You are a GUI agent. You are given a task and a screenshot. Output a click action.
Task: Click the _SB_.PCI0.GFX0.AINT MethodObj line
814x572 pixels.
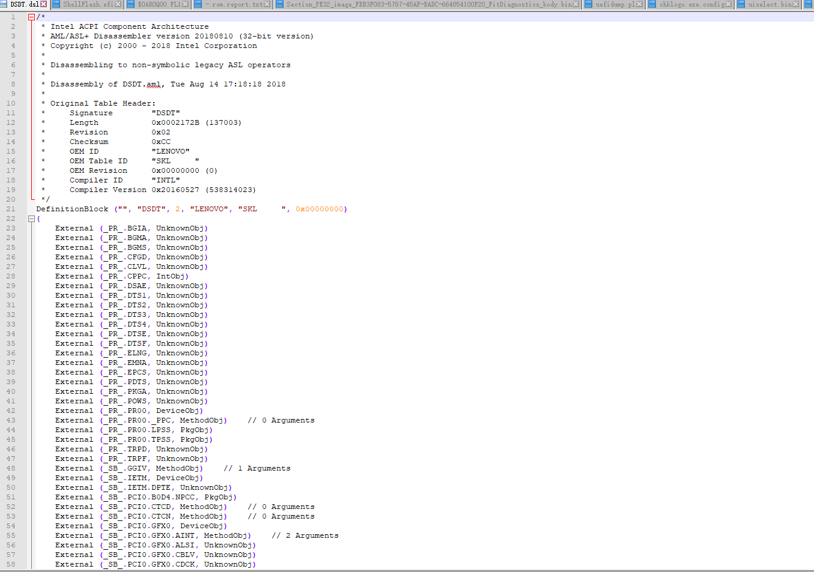153,535
